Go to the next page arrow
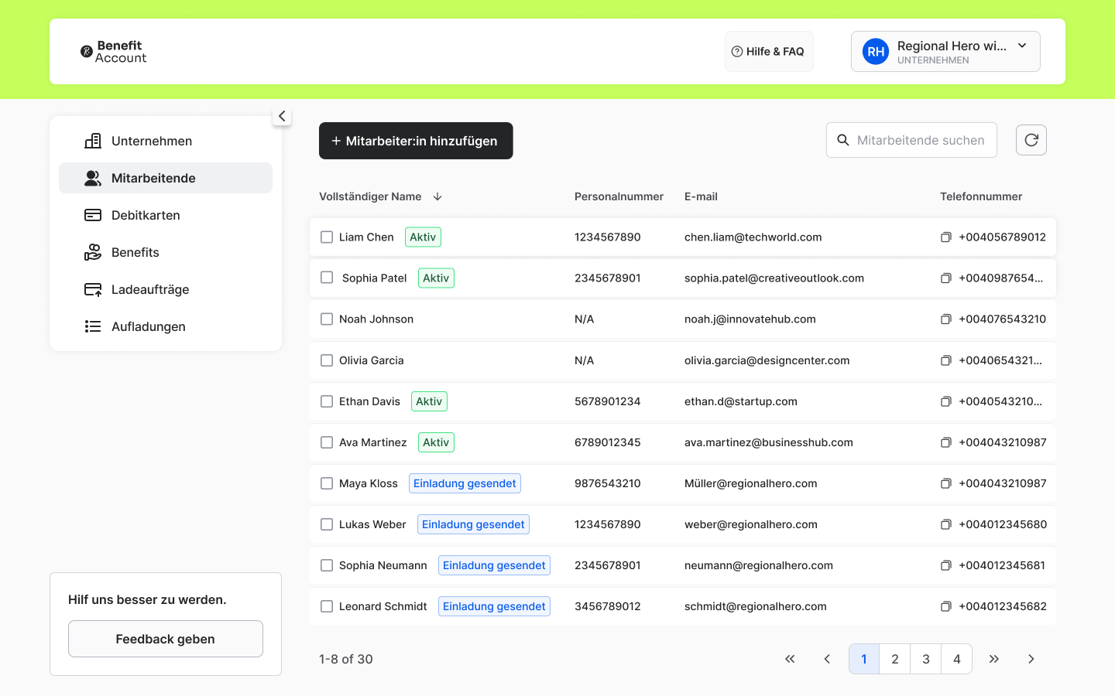The image size is (1115, 696). [1031, 659]
